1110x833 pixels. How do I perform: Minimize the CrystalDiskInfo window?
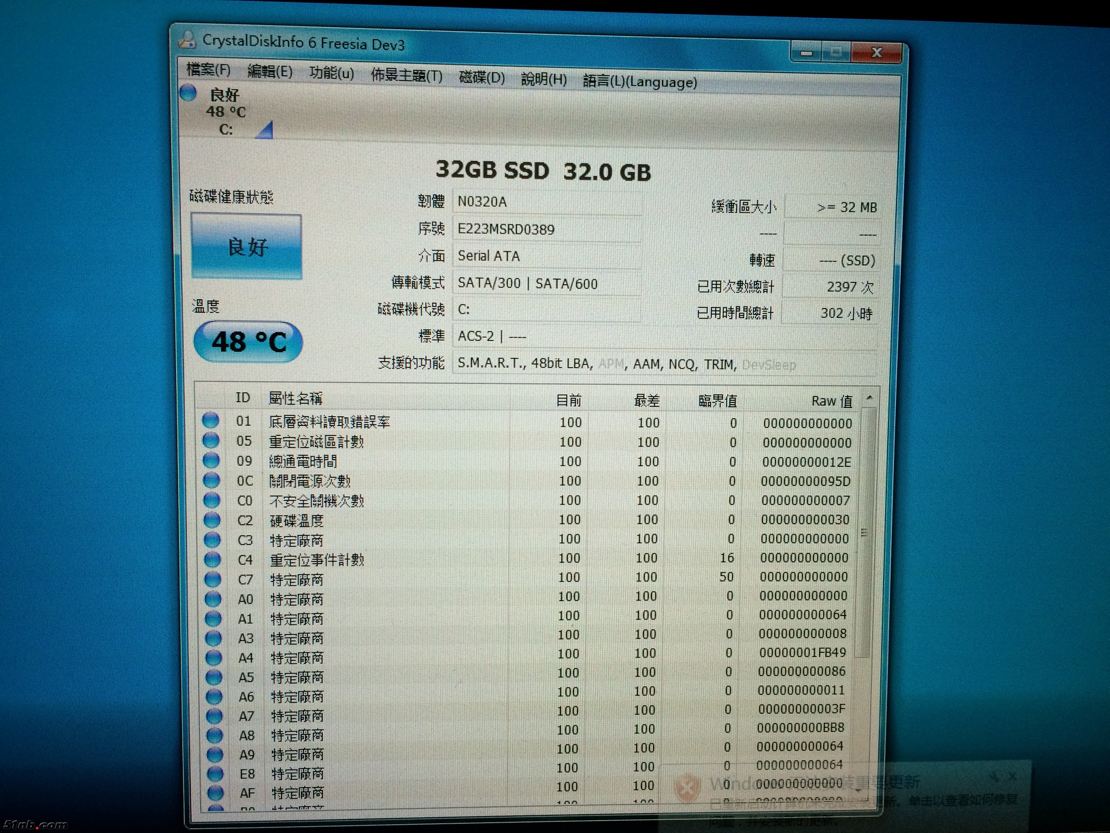point(806,53)
